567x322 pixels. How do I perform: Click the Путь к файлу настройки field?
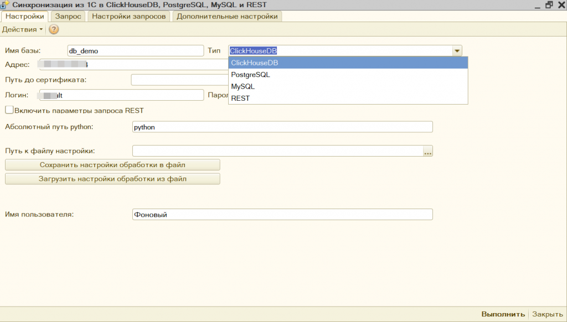278,151
